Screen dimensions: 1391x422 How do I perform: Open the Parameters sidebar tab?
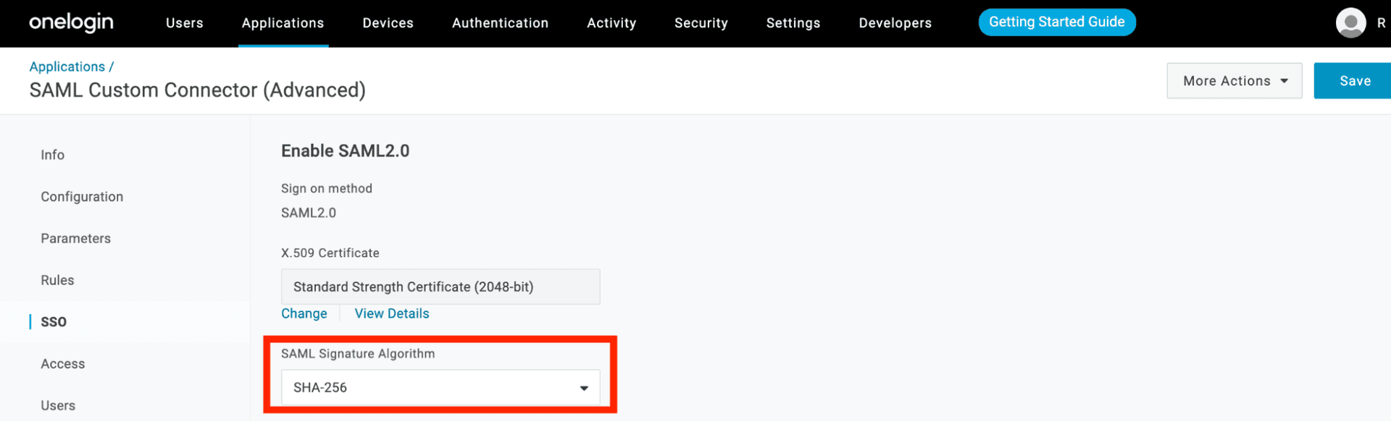(x=75, y=239)
